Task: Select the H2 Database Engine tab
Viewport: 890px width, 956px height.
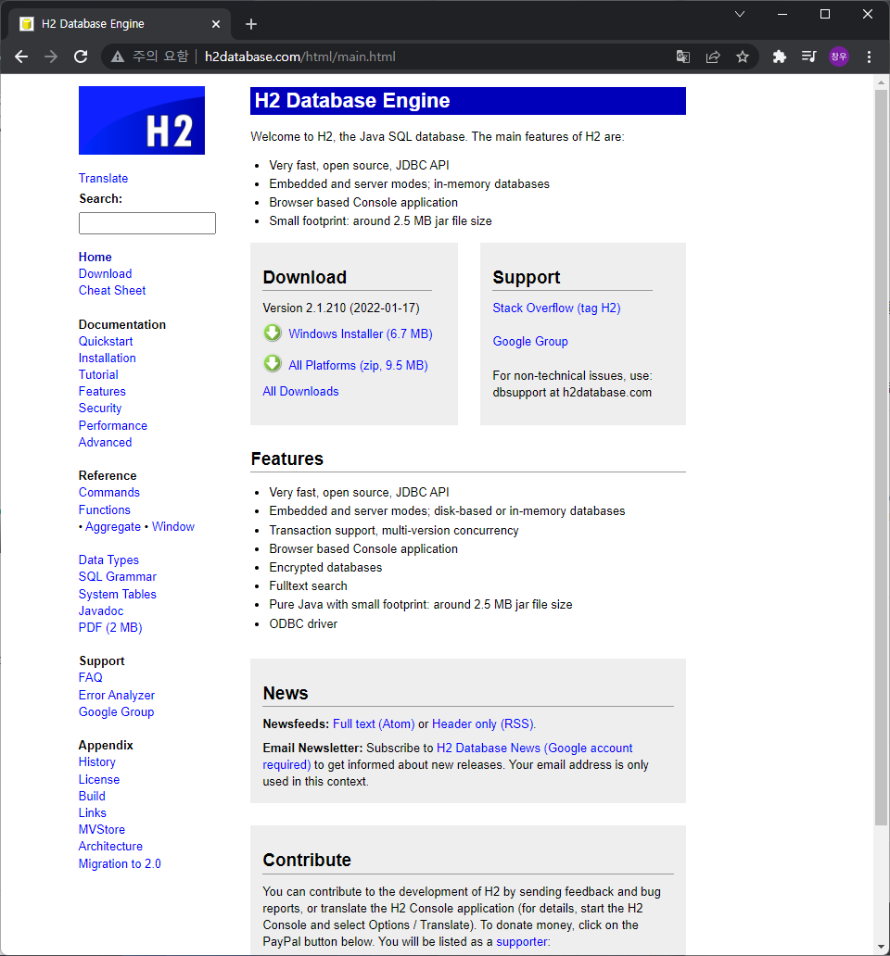Action: pos(119,24)
